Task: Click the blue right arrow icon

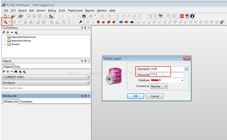Action: 121,22
